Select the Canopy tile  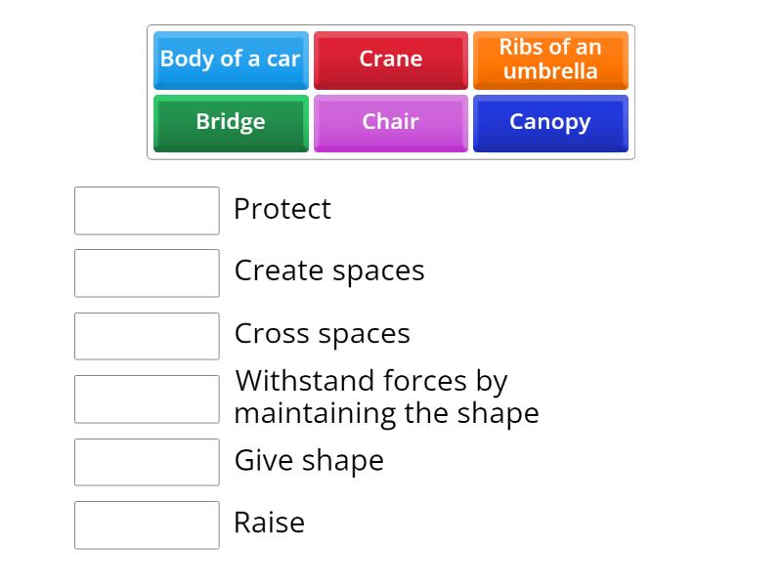(550, 123)
